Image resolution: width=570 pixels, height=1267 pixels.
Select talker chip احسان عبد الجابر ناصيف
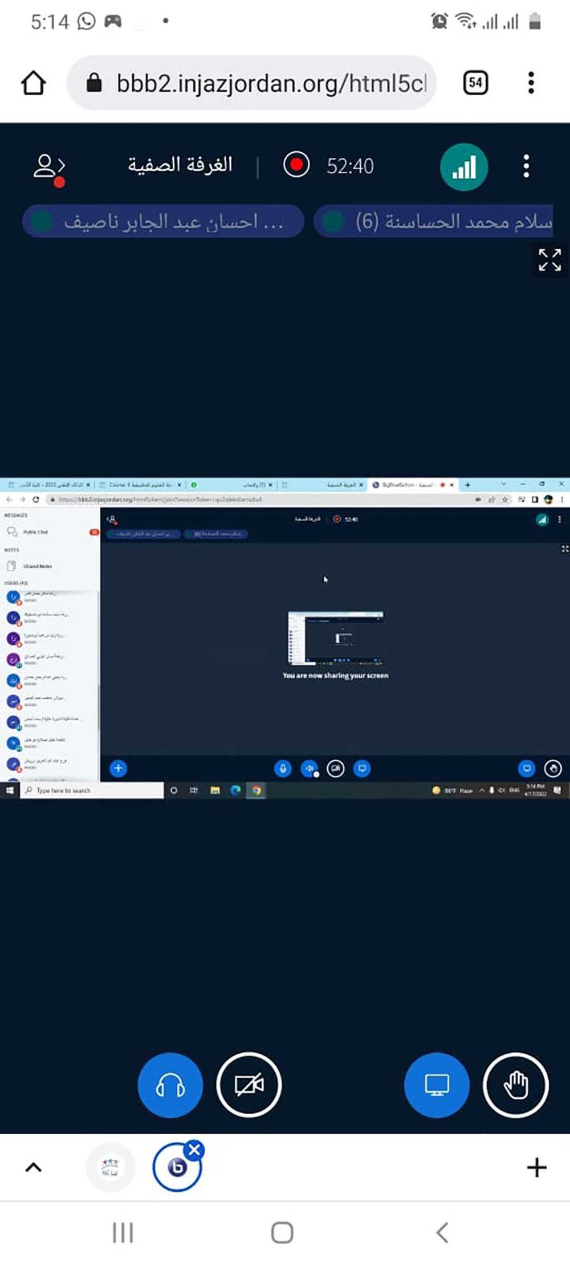163,221
